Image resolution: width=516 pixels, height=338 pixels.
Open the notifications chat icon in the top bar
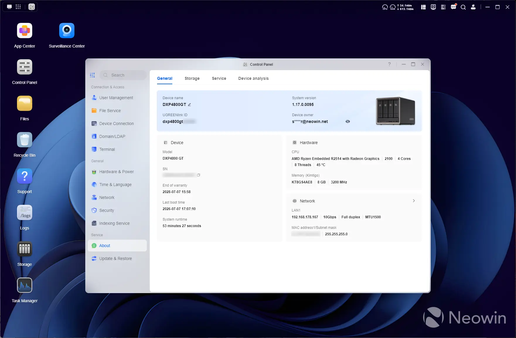(x=453, y=7)
